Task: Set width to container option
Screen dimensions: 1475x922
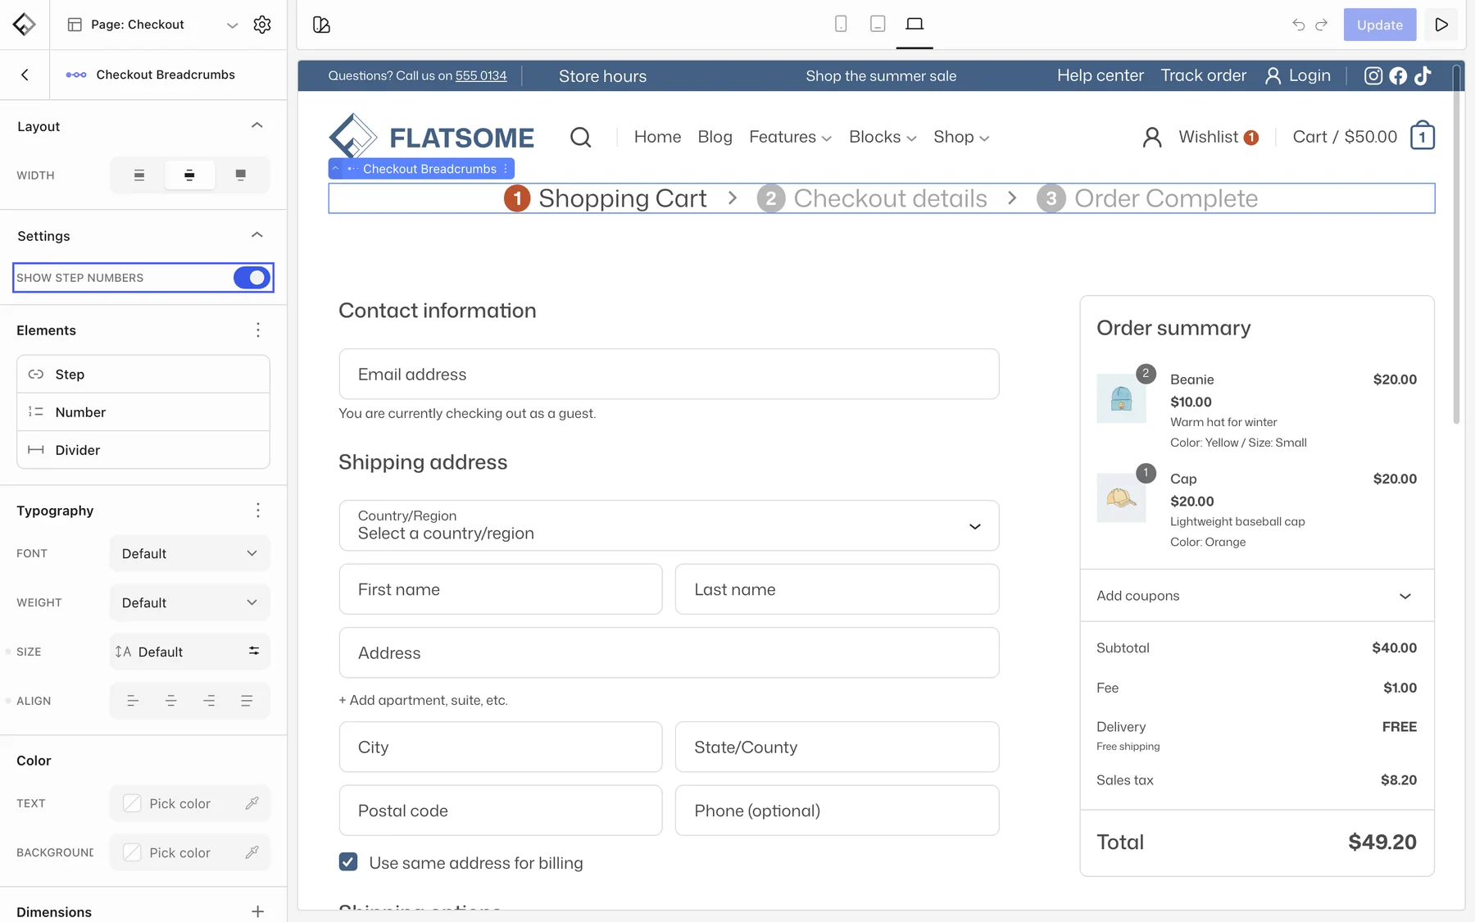Action: pyautogui.click(x=189, y=175)
